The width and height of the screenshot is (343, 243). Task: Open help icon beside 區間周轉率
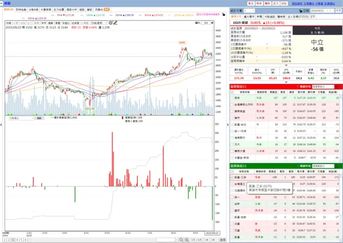pyautogui.click(x=257, y=61)
